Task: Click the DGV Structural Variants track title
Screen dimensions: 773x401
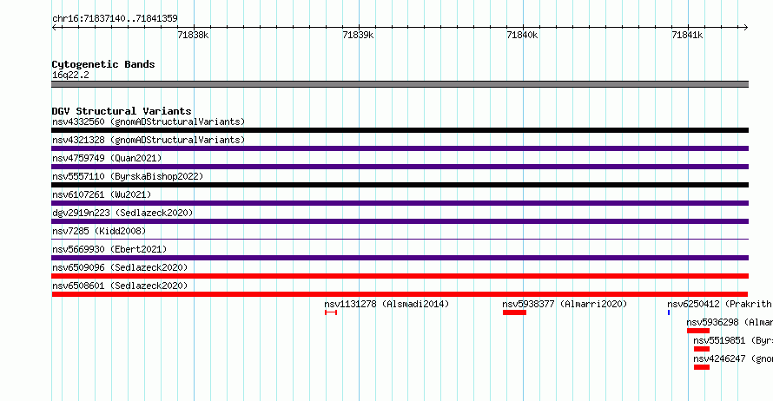Action: click(122, 111)
